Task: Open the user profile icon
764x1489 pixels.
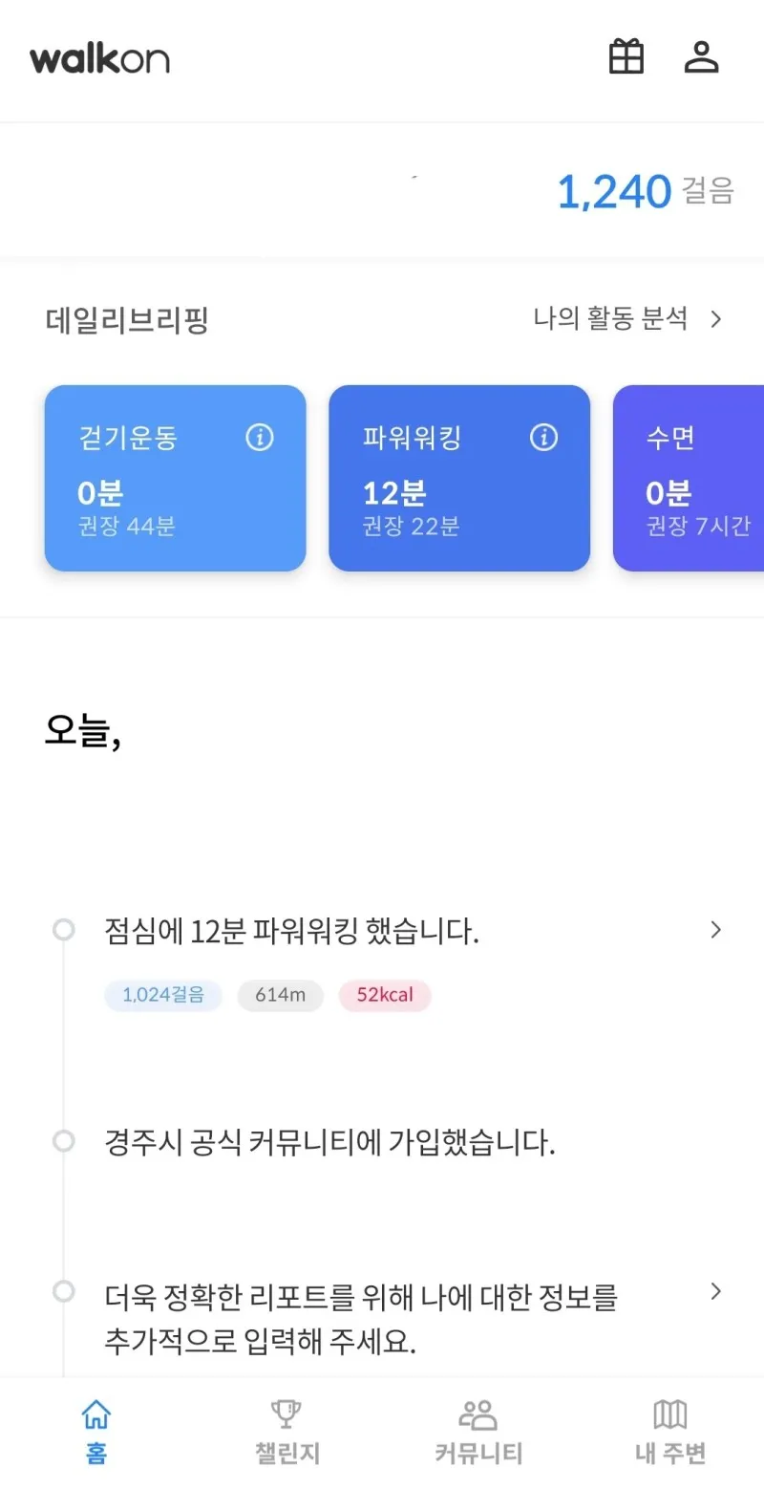Action: [x=701, y=57]
